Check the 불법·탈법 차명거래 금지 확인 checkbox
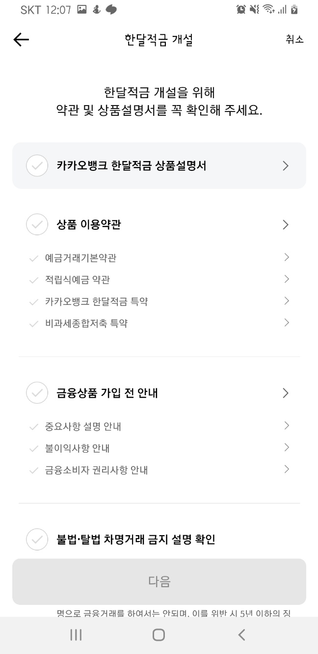 [37, 539]
